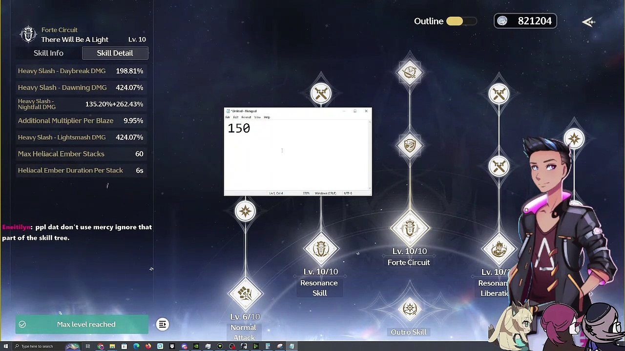Click the Forte Circuit emblem icon
This screenshot has height=351, width=625.
[x=28, y=34]
